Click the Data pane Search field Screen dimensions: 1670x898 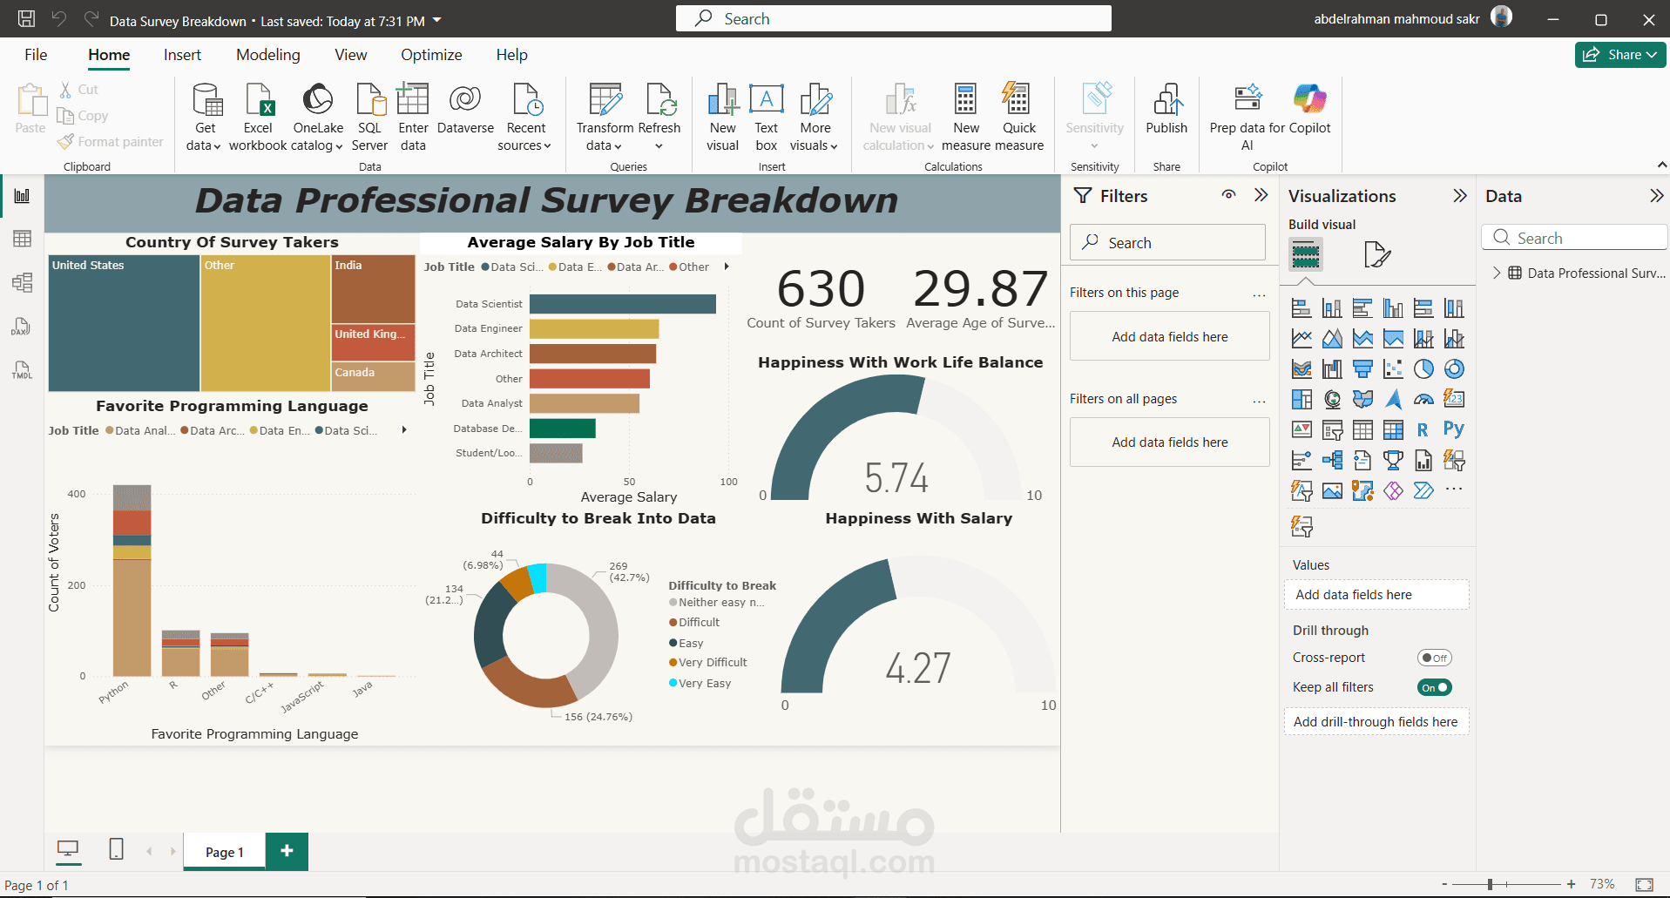tap(1574, 238)
